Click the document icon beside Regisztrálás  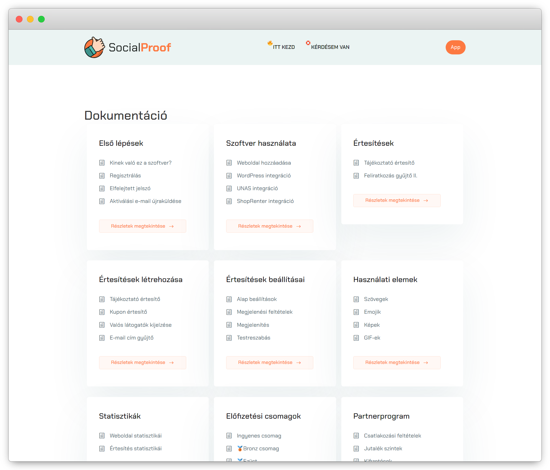click(x=102, y=175)
